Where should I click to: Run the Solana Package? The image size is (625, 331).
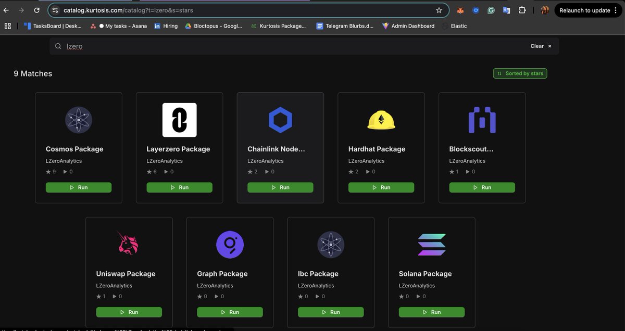point(432,312)
